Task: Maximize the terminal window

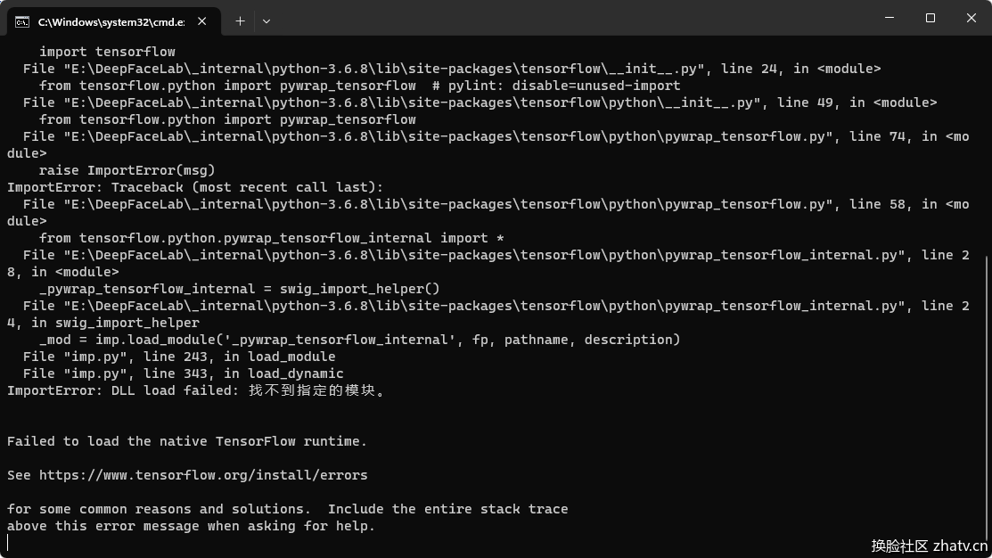Action: [930, 18]
